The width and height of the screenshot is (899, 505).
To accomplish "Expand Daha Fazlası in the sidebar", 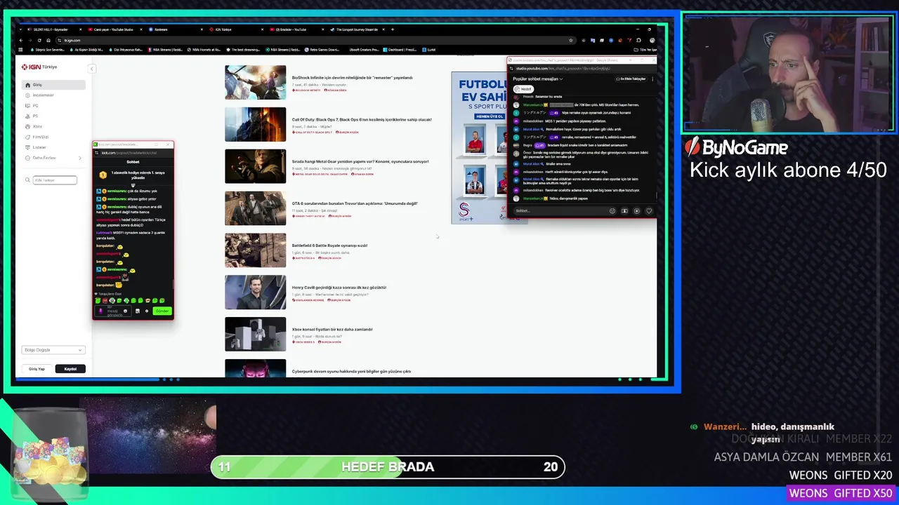I will 54,158.
